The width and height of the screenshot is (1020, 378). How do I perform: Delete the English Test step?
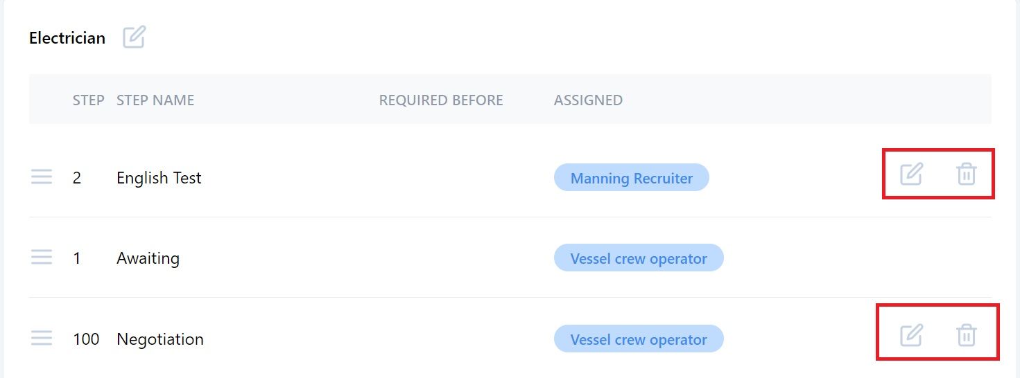(x=966, y=174)
